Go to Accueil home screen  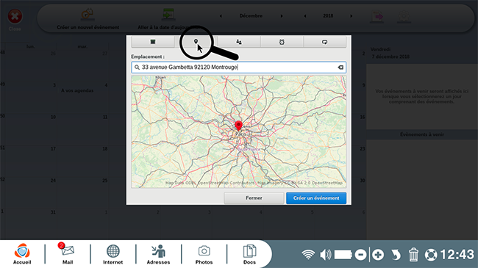pos(22,253)
